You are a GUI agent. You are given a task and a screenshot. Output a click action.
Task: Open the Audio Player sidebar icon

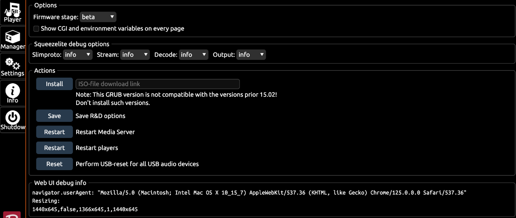click(12, 12)
